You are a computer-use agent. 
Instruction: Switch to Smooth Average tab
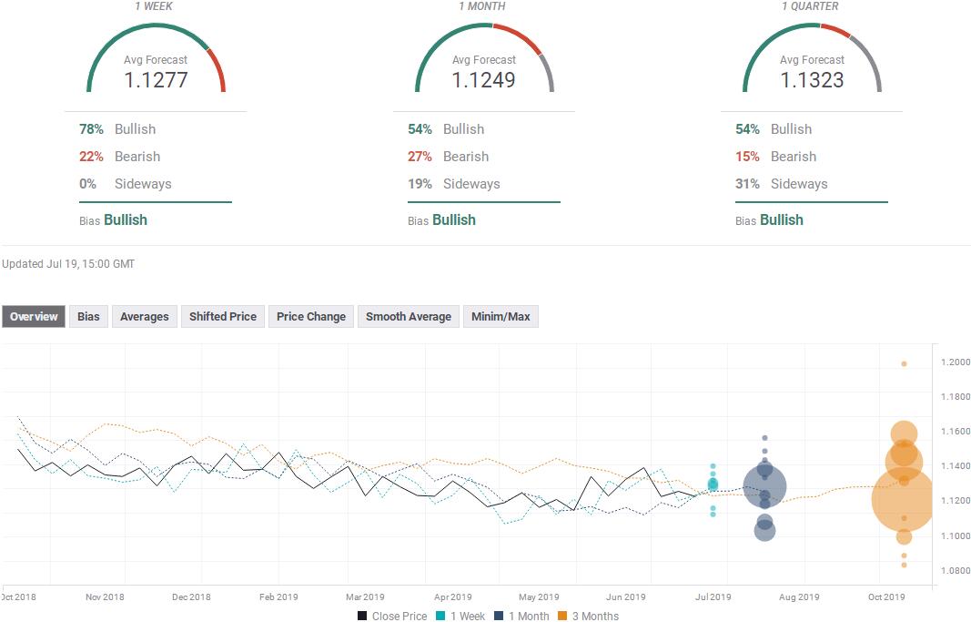pyautogui.click(x=408, y=317)
